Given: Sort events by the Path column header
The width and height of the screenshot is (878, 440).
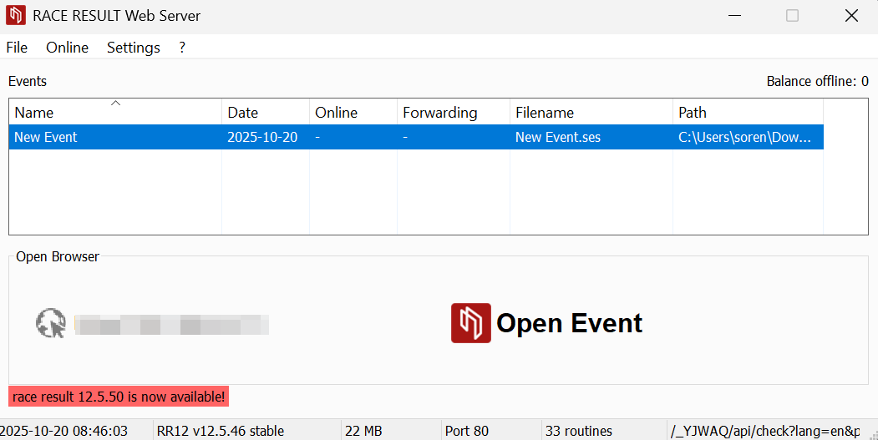Looking at the screenshot, I should point(748,113).
